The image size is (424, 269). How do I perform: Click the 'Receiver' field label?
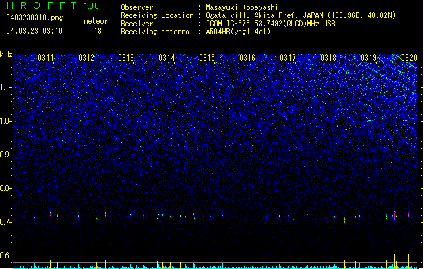[137, 24]
